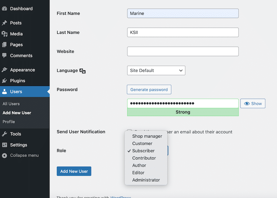Click the Pages stacked-sheets icon
The width and height of the screenshot is (277, 198).
pyautogui.click(x=5, y=45)
